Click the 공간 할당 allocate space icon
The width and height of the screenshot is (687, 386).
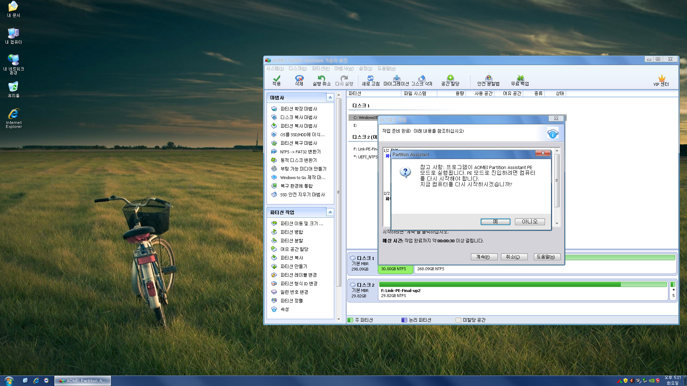[x=450, y=80]
